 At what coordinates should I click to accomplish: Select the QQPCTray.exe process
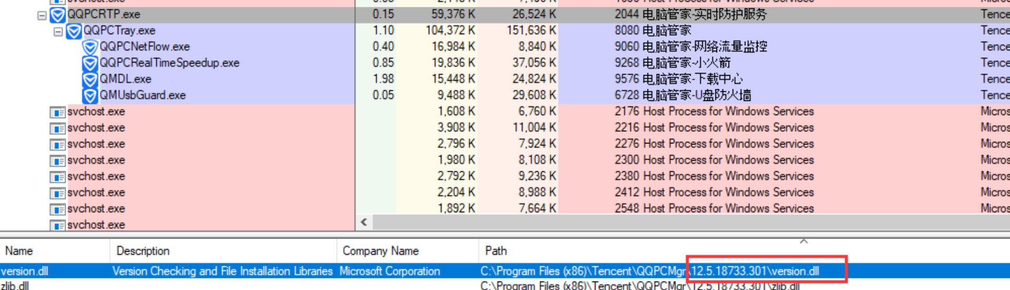[x=119, y=30]
